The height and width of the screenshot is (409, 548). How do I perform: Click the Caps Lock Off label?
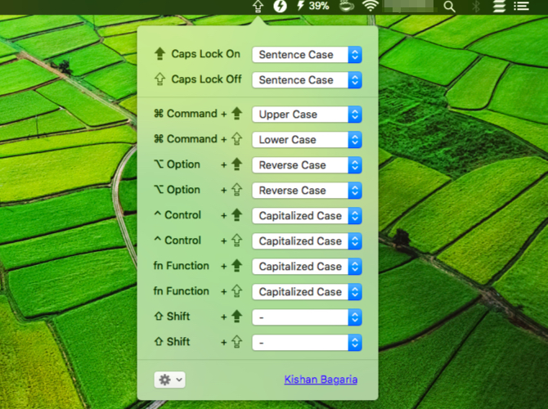(x=206, y=79)
